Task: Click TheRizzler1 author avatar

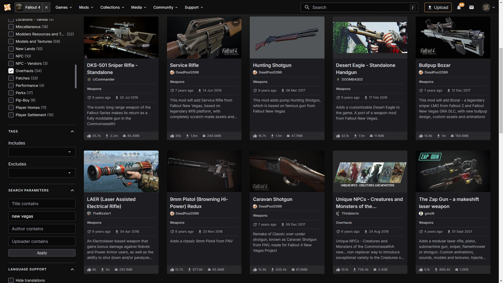Action: [89, 213]
